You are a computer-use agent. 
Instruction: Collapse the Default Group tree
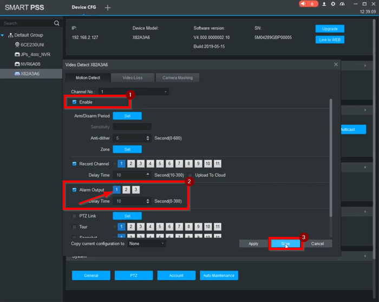[x=2, y=35]
